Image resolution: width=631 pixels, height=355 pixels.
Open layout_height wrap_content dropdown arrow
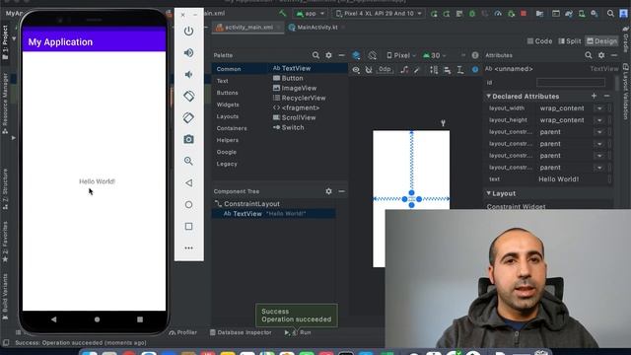(599, 120)
